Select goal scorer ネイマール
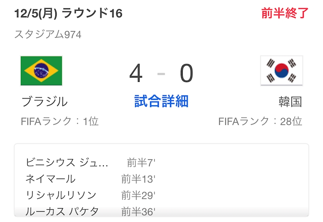The width and height of the screenshot is (323, 222). (50, 179)
